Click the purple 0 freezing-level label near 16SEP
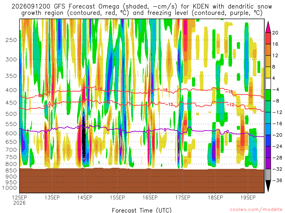The height and width of the screenshot is (213, 285). (165, 130)
